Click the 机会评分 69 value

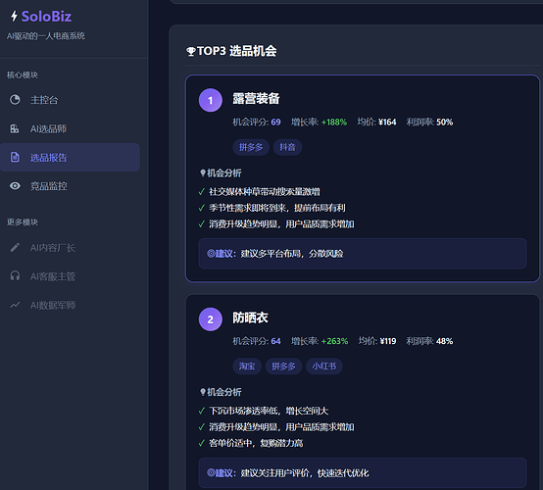[x=275, y=122]
